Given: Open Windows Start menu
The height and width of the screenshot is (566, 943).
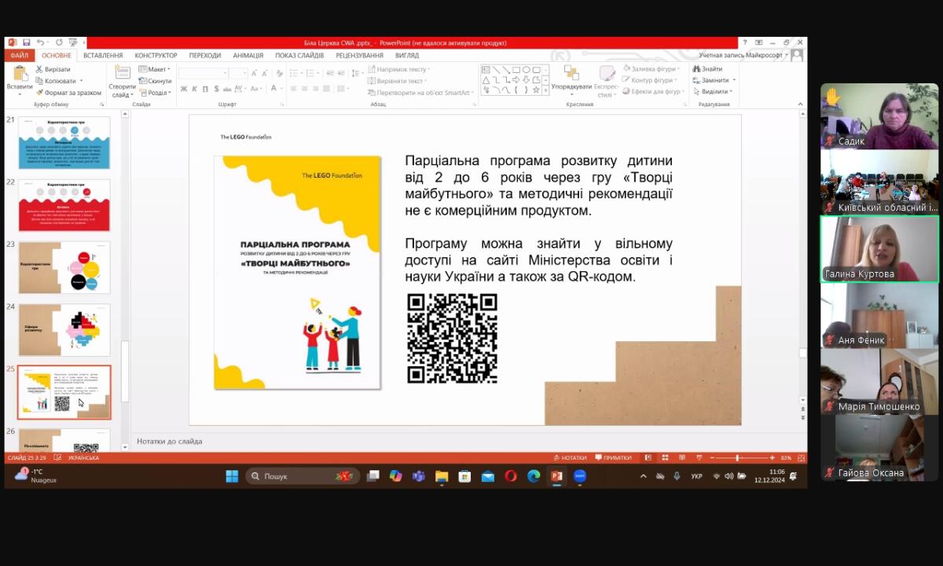Looking at the screenshot, I should [232, 476].
